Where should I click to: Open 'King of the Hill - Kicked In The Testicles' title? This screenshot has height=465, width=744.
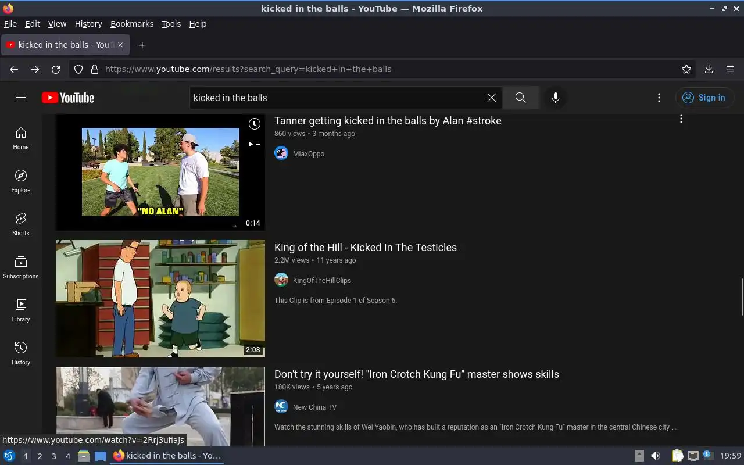click(366, 248)
